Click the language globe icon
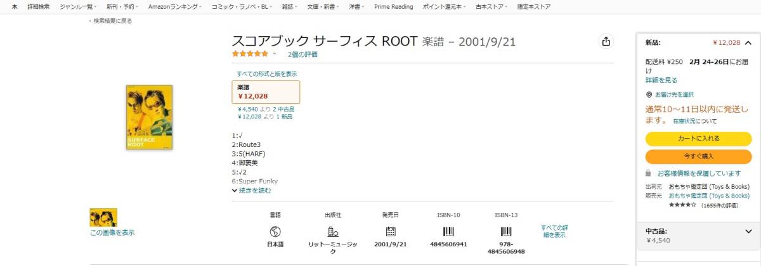The height and width of the screenshot is (266, 761). [x=275, y=231]
